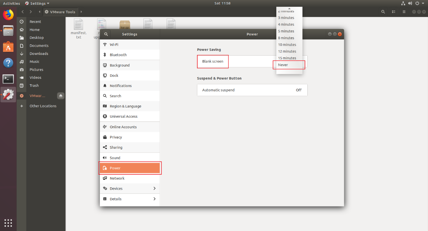Open Downloads in the file manager sidebar
This screenshot has width=428, height=231.
(39, 54)
